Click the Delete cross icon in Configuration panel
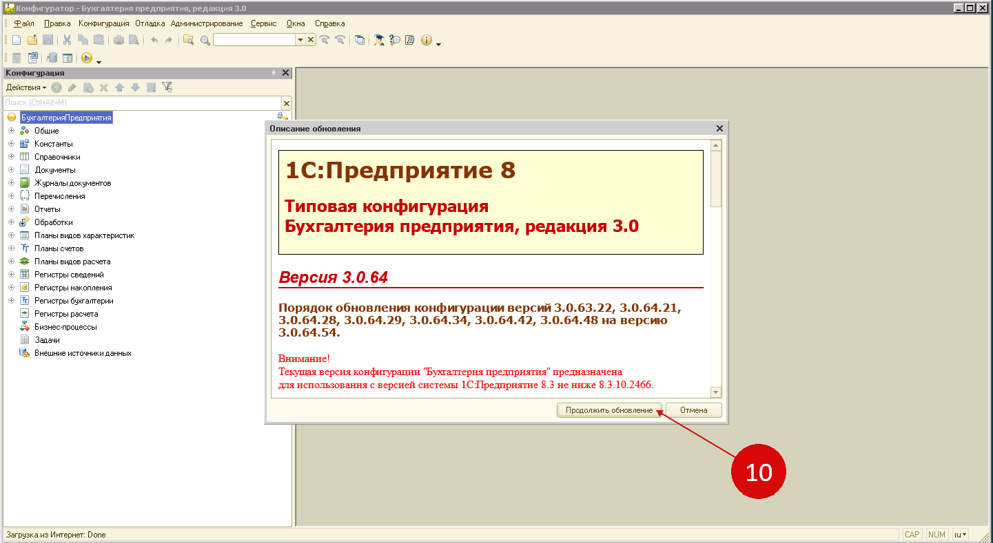Viewport: 993px width, 543px height. point(104,87)
